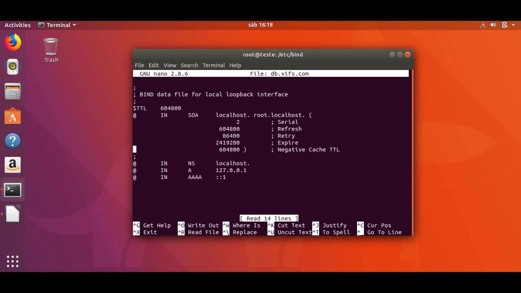Viewport: 521px width, 293px height.
Task: Open the Help dock icon
Action: pos(13,141)
